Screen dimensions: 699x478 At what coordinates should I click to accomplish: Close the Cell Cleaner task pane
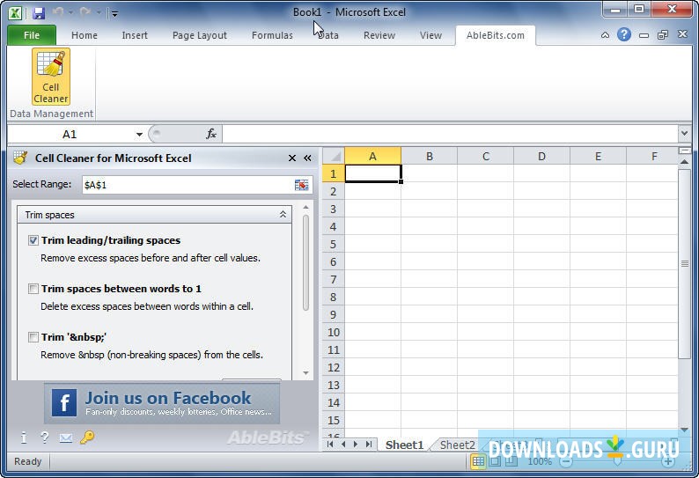pos(292,158)
